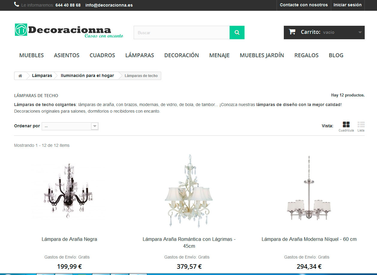Go to Iluminación para el hogar breadcrumb
Viewport: 377px width, 275px height.
(87, 76)
